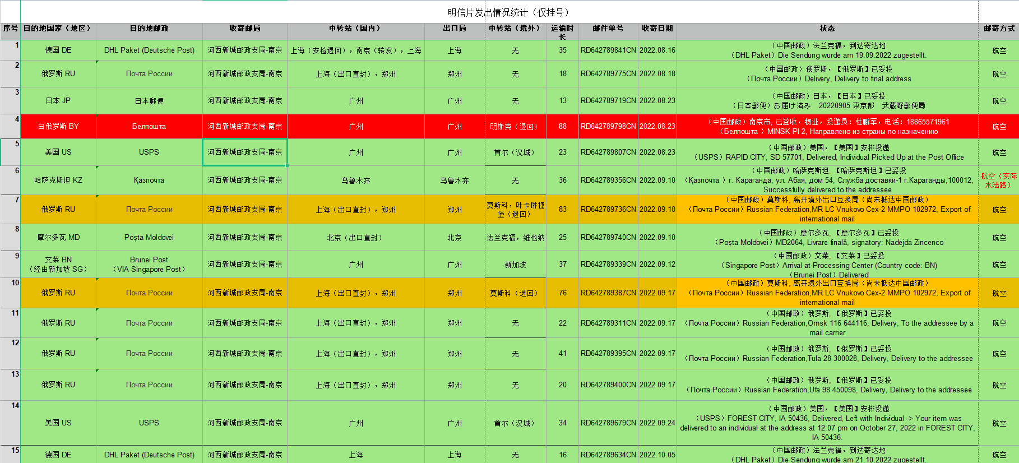Click tracking number RD642789679CN cell
1019x463 pixels.
[x=608, y=423]
